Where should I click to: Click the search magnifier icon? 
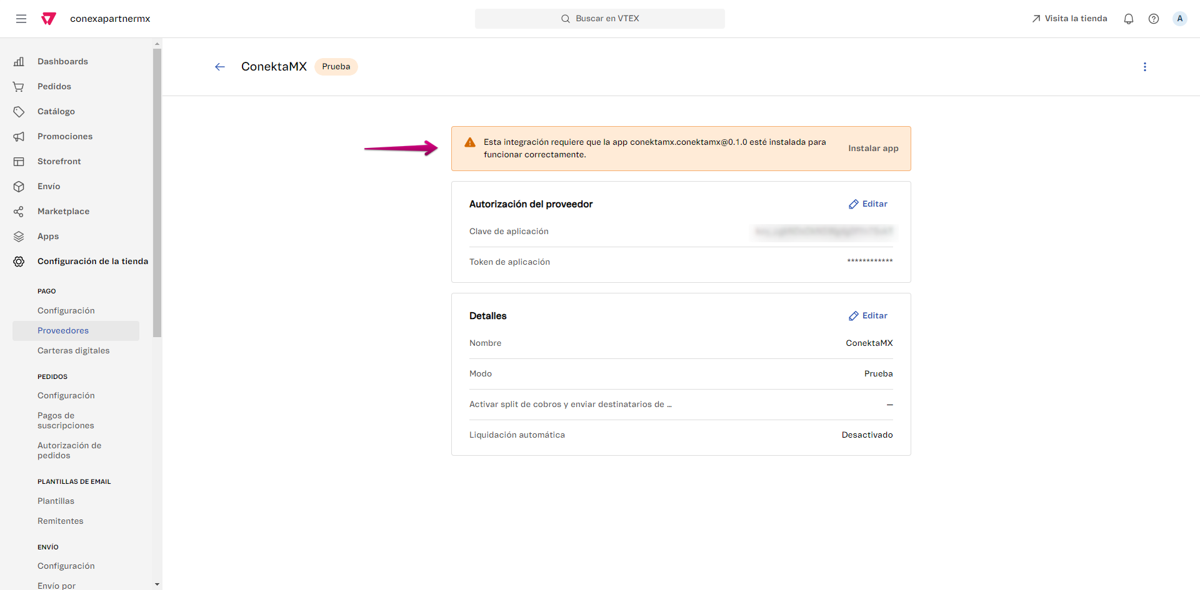(566, 19)
